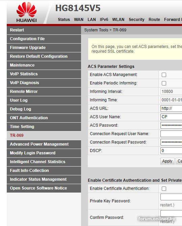This screenshot has height=226, width=182.
Task: Toggle Enable Periodic Informing checkbox
Action: [164, 83]
